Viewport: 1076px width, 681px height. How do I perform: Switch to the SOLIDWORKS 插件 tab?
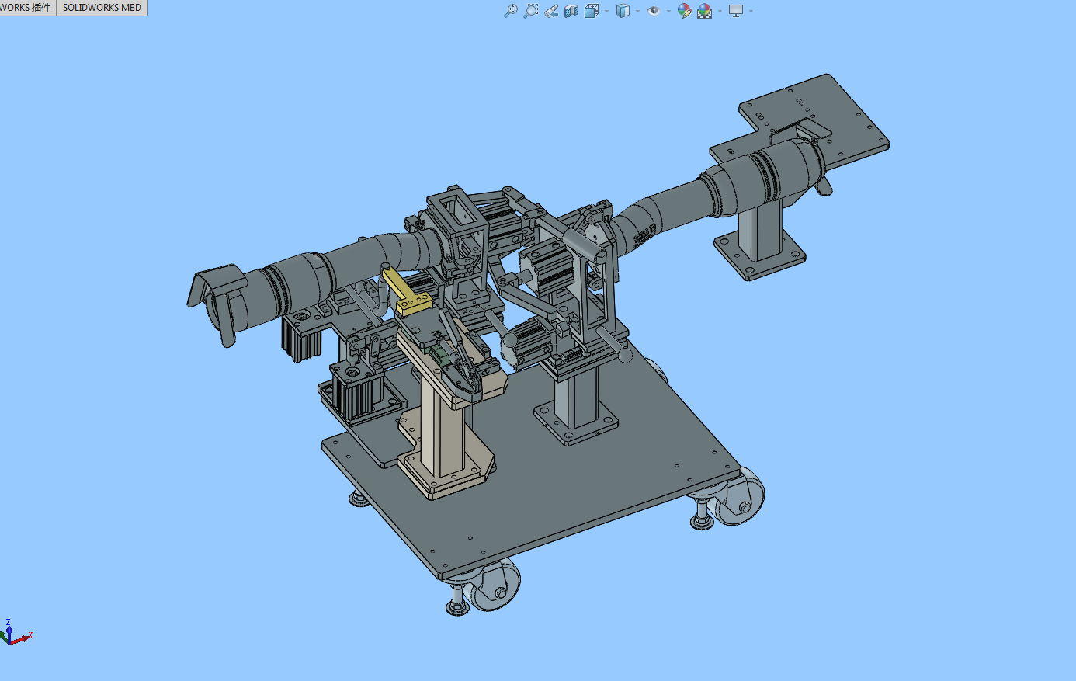[26, 8]
